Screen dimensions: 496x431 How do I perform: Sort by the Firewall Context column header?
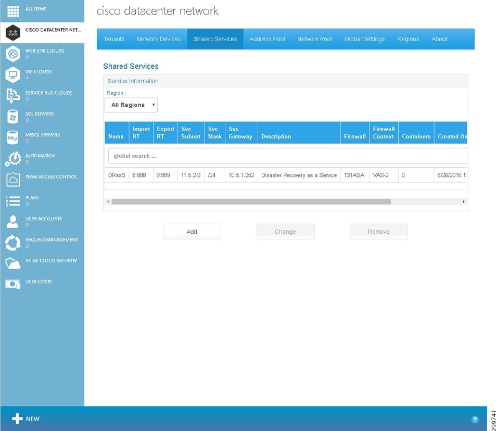(x=384, y=133)
